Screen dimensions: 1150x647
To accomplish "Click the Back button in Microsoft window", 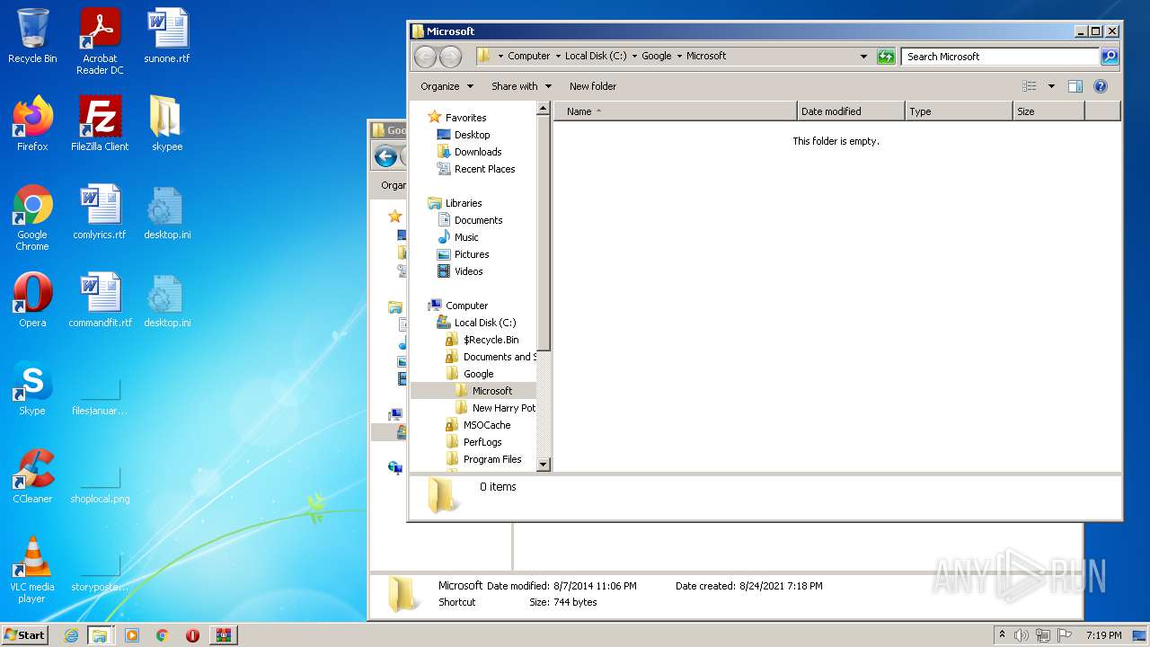I will [425, 57].
